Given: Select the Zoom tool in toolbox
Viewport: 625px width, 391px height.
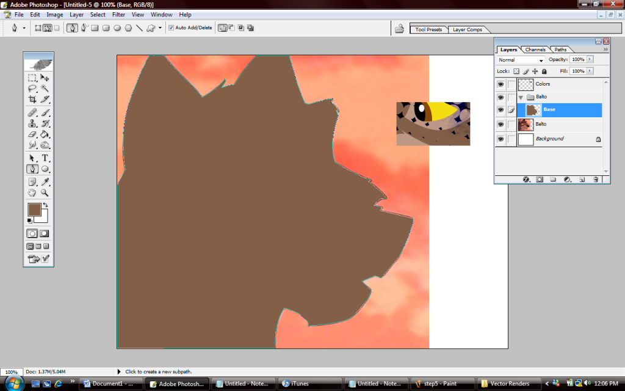Looking at the screenshot, I should tap(45, 192).
